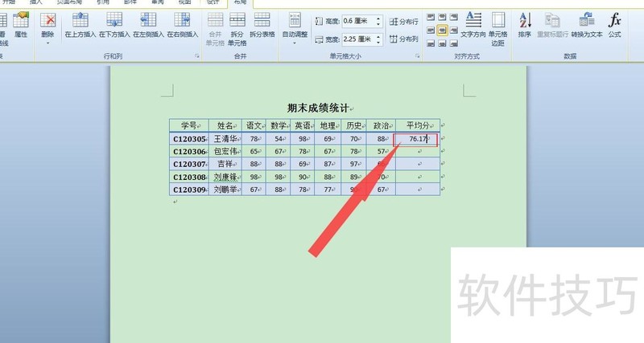Toggle the highlighted center alignment button
Viewport: 644px width, 343px height.
point(442,30)
